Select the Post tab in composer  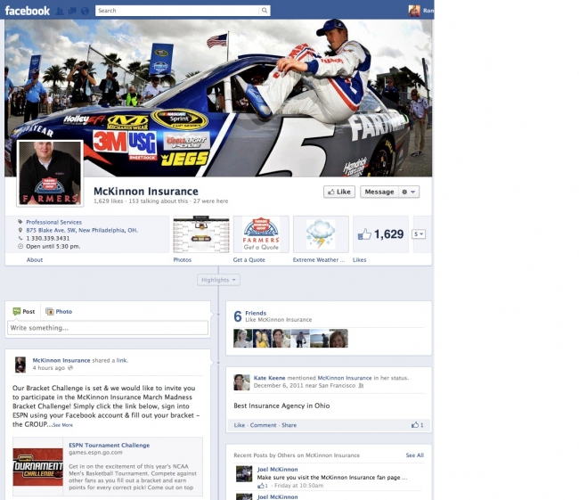coord(24,312)
